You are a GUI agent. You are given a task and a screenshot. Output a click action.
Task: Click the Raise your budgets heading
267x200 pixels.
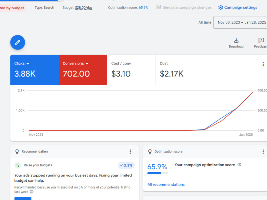tap(38, 165)
